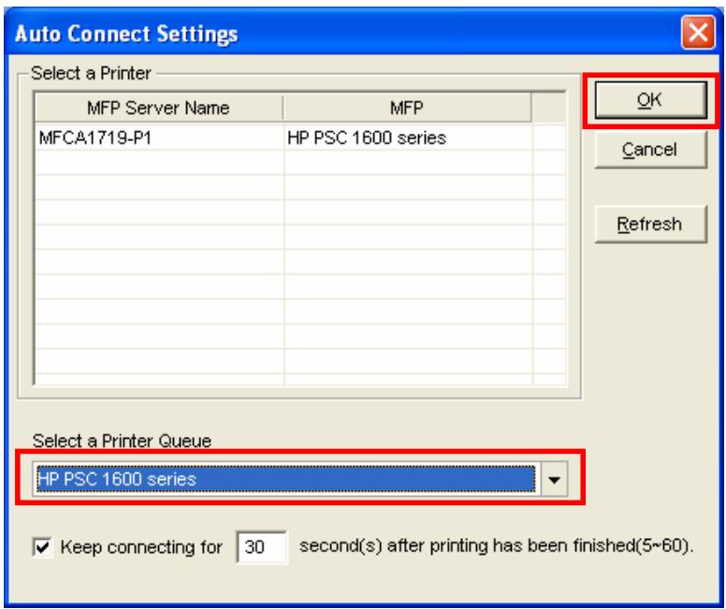The image size is (726, 609).
Task: Toggle the Keep connecting for checkbox
Action: pyautogui.click(x=43, y=547)
